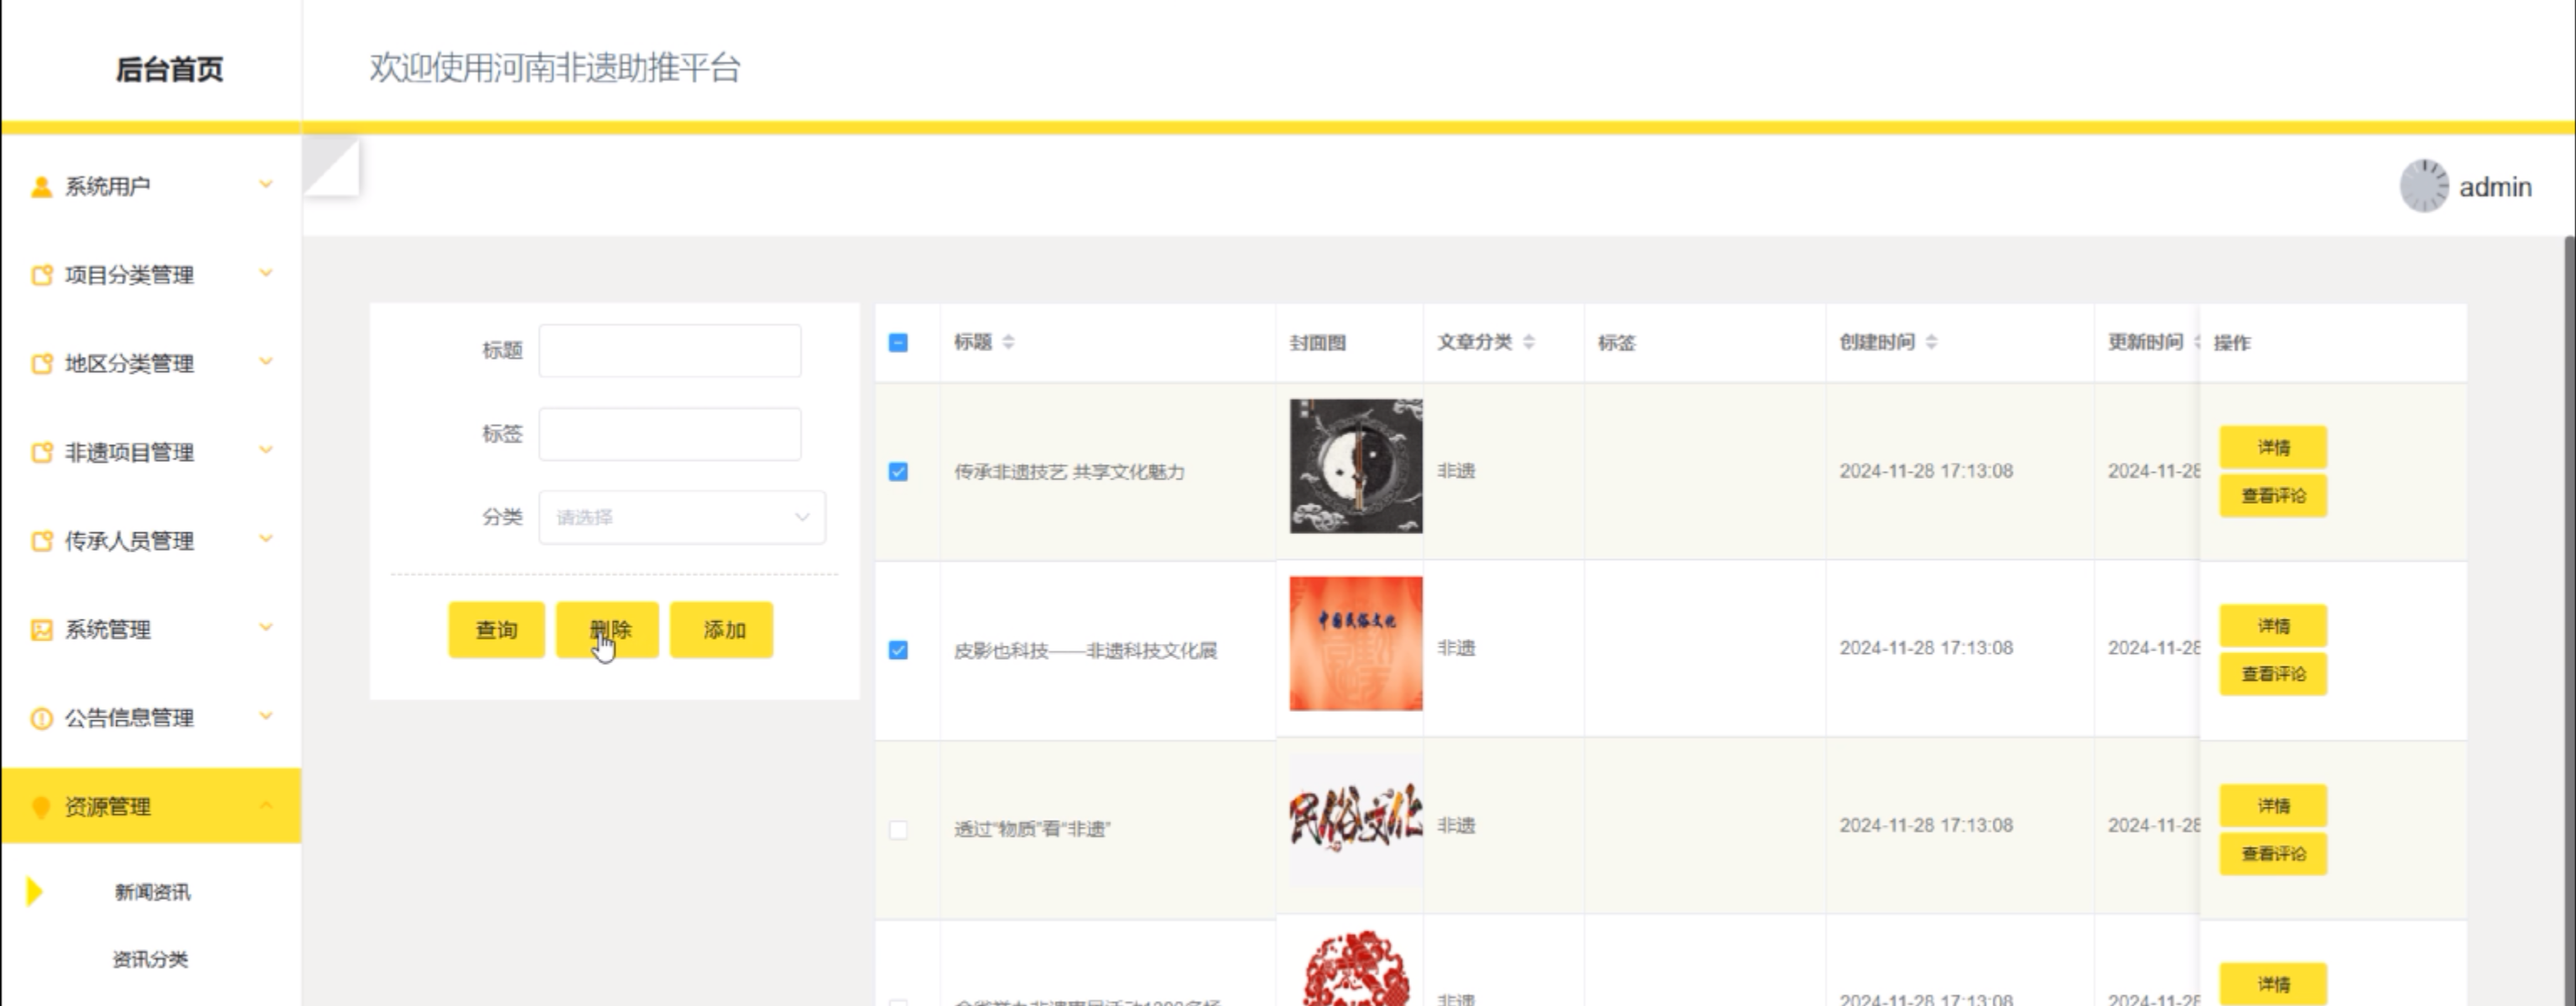Click the 资源管理 bulb icon in sidebar
Image resolution: width=2576 pixels, height=1006 pixels.
(x=41, y=807)
